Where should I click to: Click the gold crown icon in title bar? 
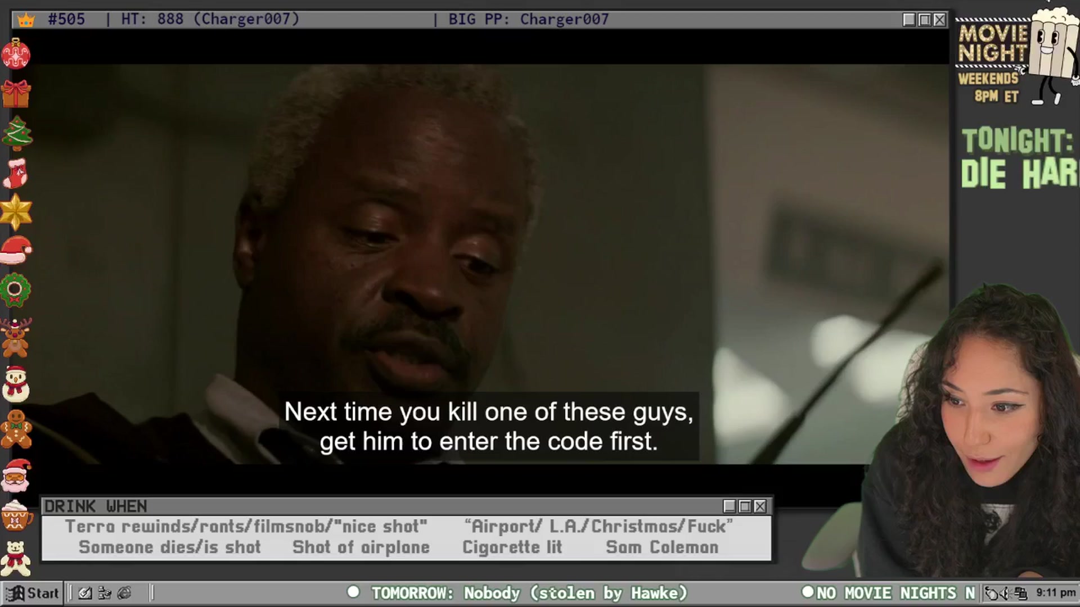(x=26, y=20)
